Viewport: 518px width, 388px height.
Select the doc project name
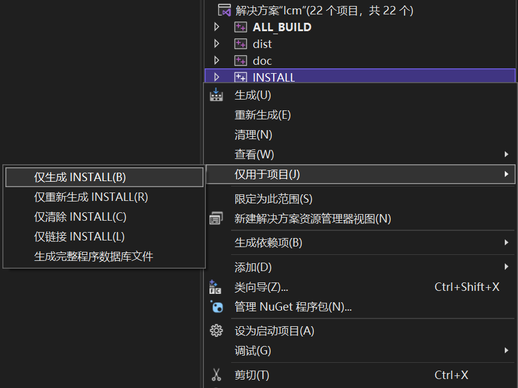(x=262, y=61)
